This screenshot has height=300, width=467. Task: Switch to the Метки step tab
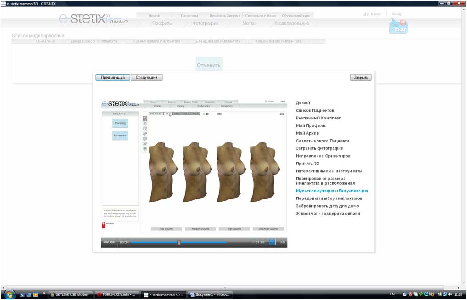coord(249,23)
